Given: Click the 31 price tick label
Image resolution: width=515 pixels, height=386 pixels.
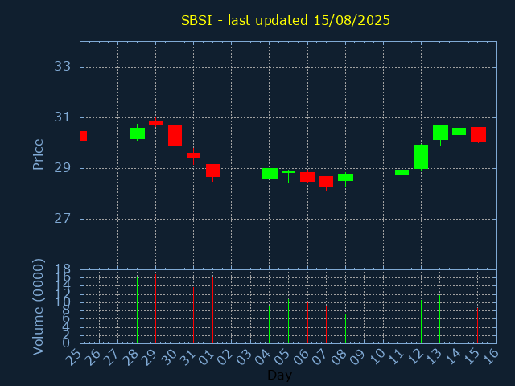Looking at the screenshot, I should (x=63, y=117).
